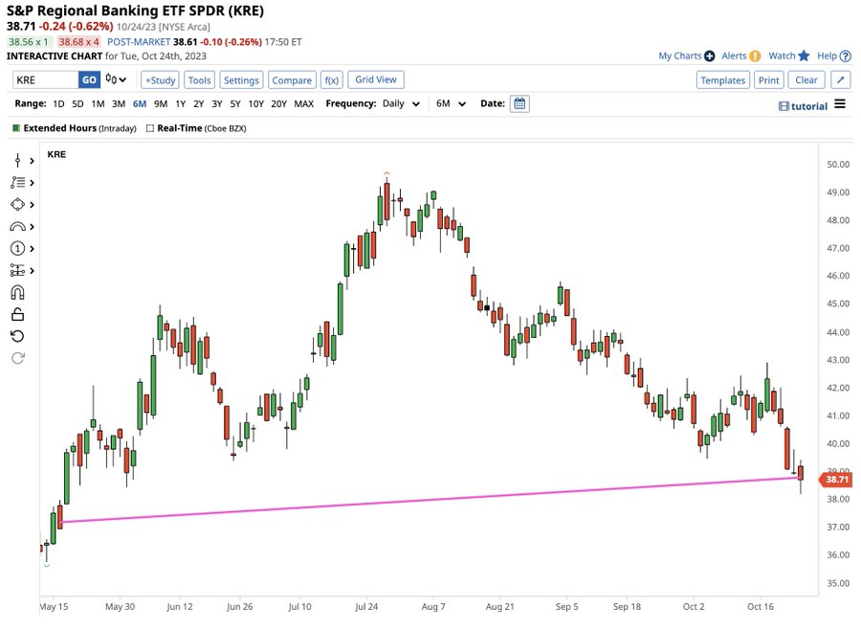Expand the 6M period dropdown

click(x=451, y=103)
